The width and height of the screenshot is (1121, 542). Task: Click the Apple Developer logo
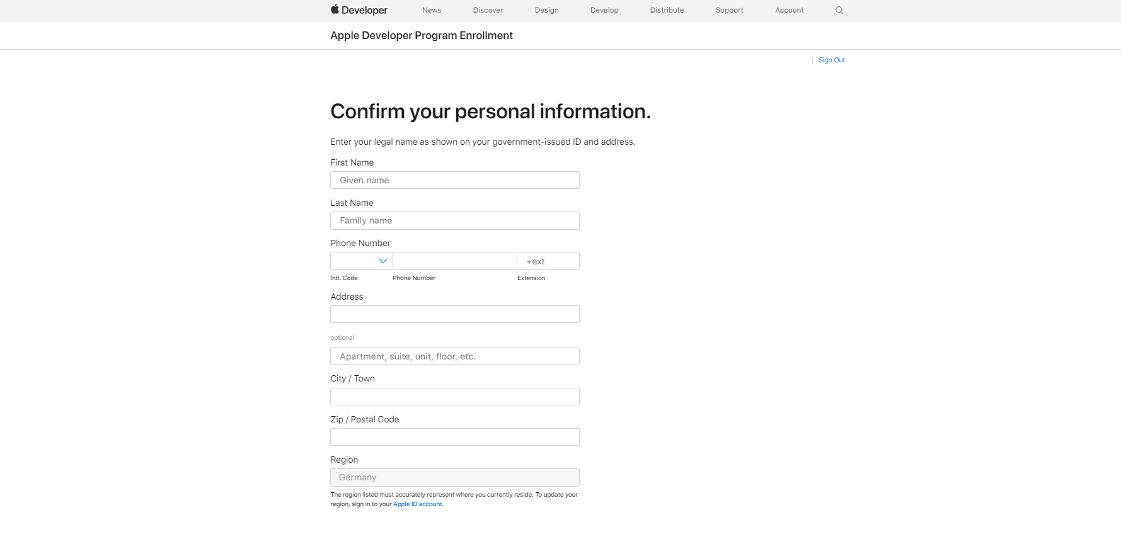(359, 10)
